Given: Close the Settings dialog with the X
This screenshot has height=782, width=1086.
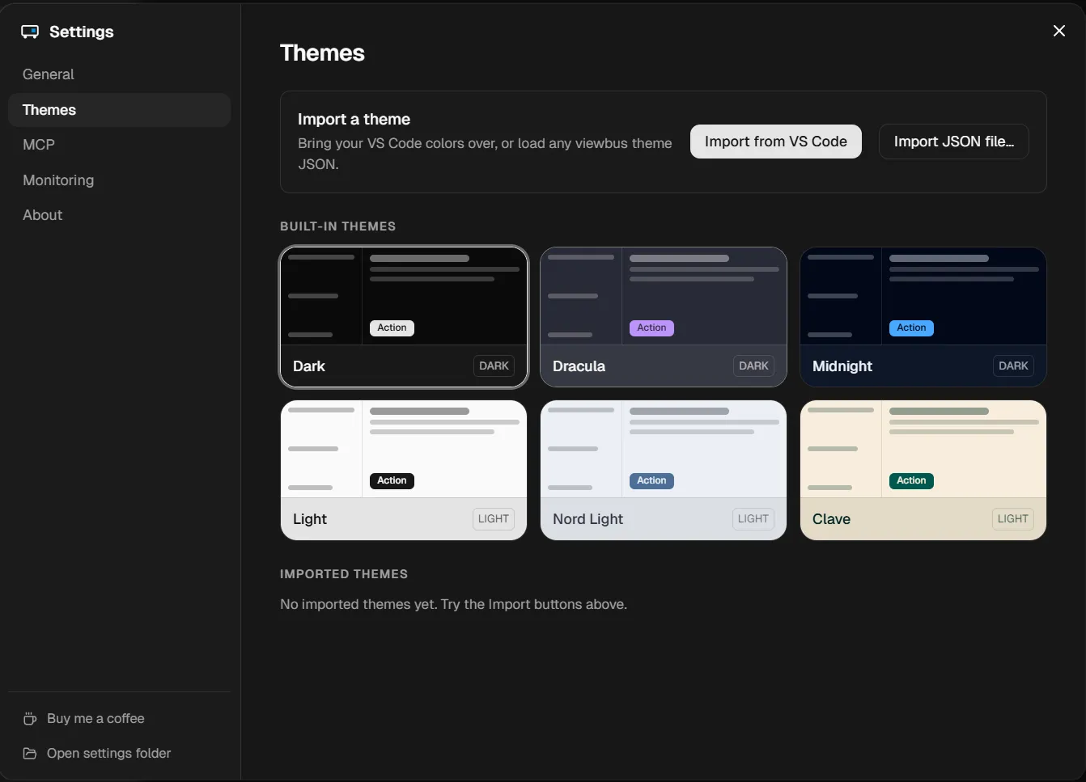Looking at the screenshot, I should [1058, 31].
